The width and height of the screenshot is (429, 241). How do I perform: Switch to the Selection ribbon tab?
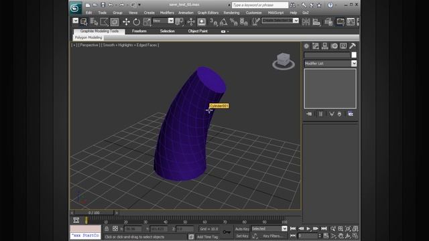tap(167, 31)
